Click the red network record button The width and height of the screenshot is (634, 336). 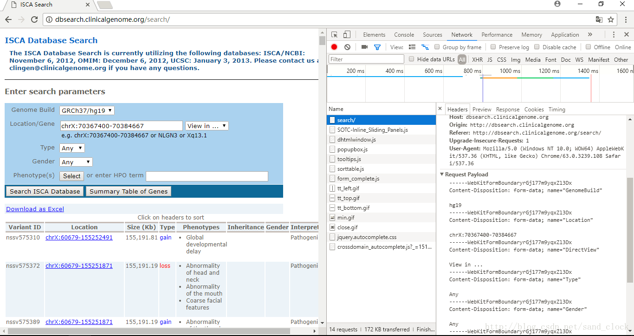click(x=334, y=47)
